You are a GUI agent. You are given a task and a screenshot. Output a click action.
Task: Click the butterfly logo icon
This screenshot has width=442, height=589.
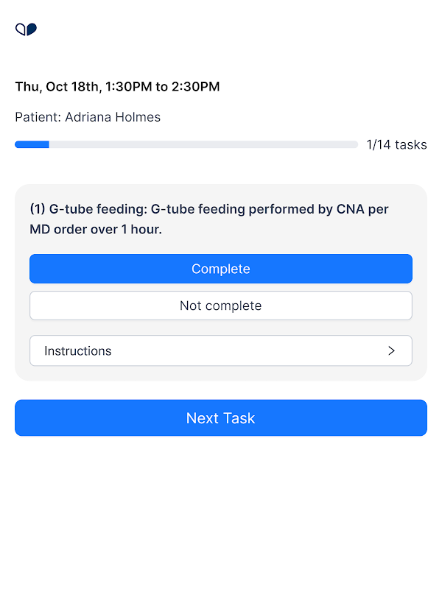[26, 29]
